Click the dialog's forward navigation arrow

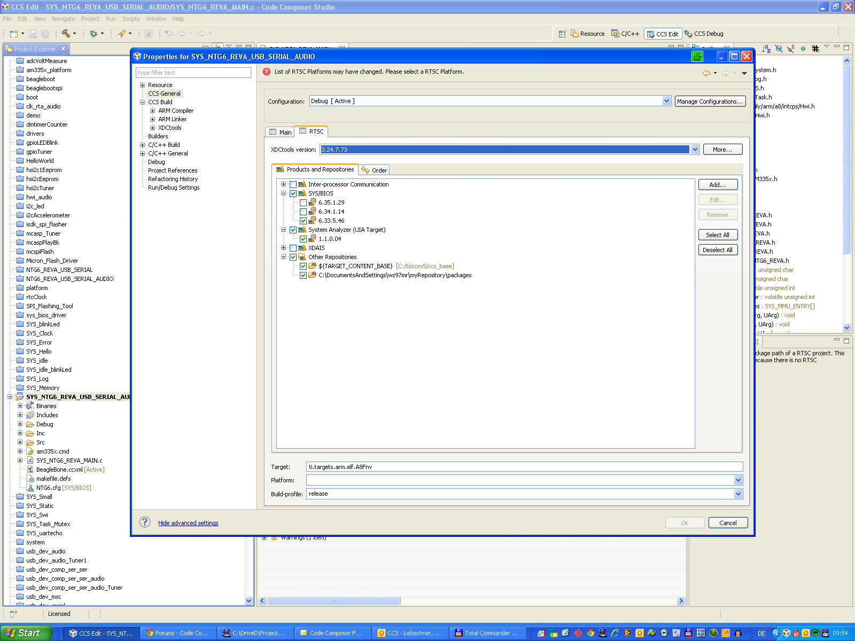pos(726,73)
